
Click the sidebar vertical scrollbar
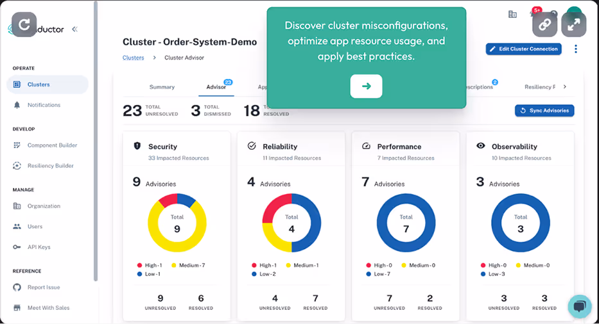(96, 141)
